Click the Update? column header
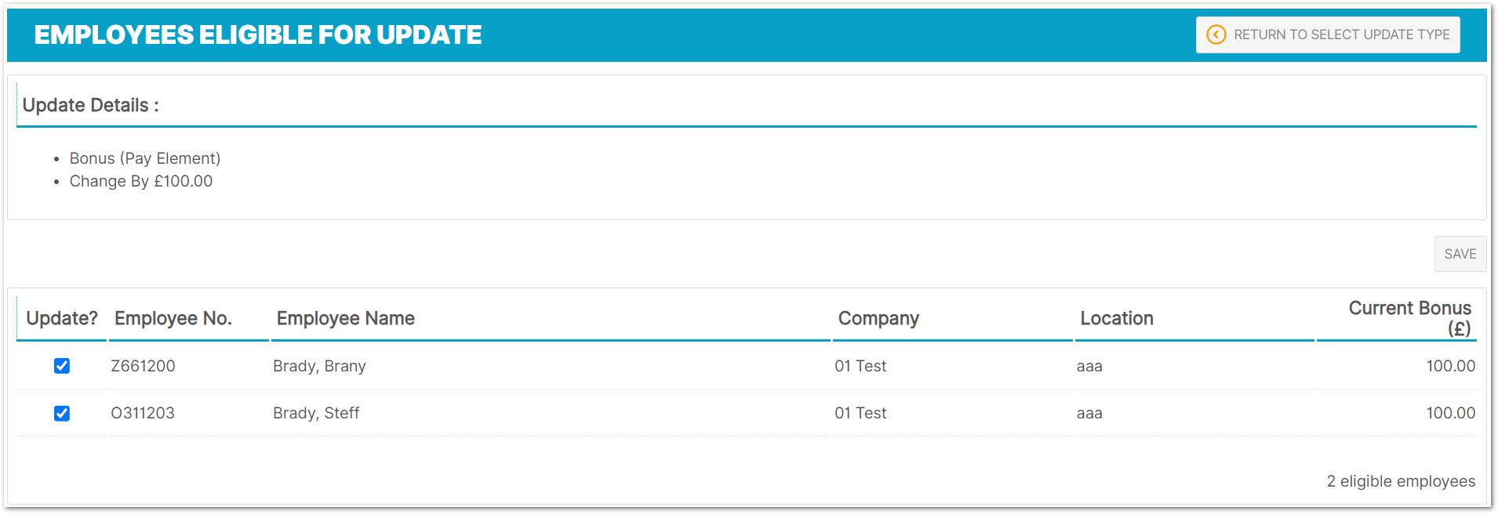This screenshot has height=514, width=1498. pyautogui.click(x=62, y=318)
